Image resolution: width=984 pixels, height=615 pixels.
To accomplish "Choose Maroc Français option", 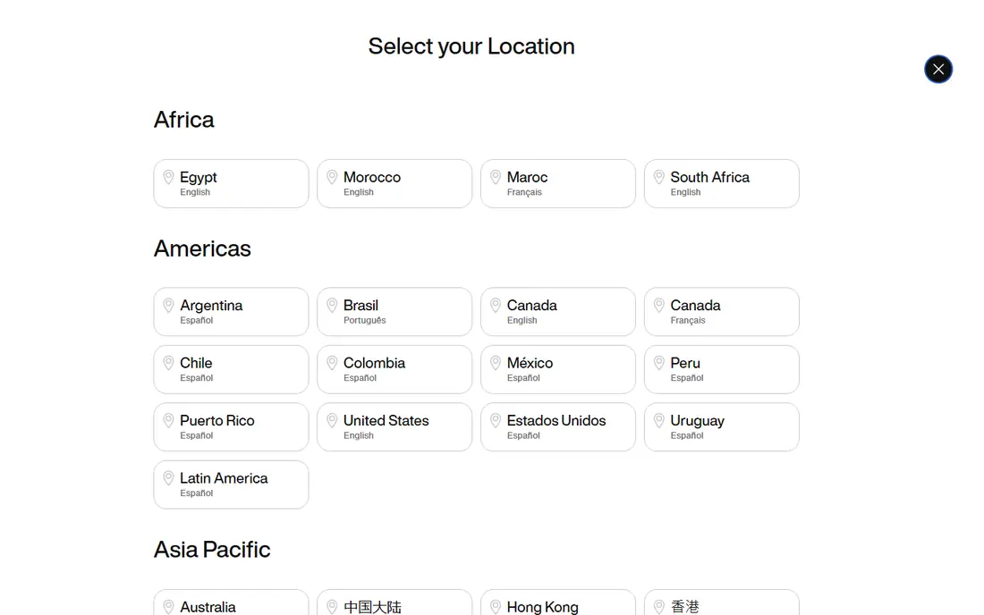I will (x=558, y=183).
